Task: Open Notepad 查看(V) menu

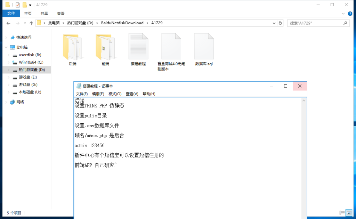Action: [132, 94]
